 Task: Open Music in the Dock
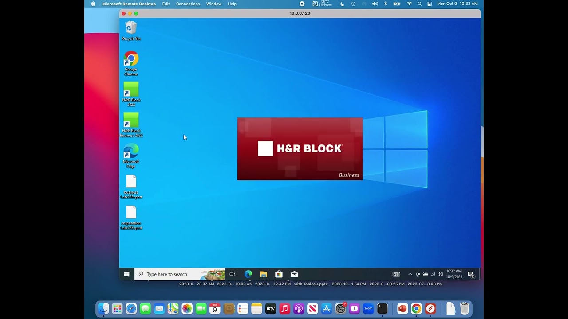(x=284, y=308)
